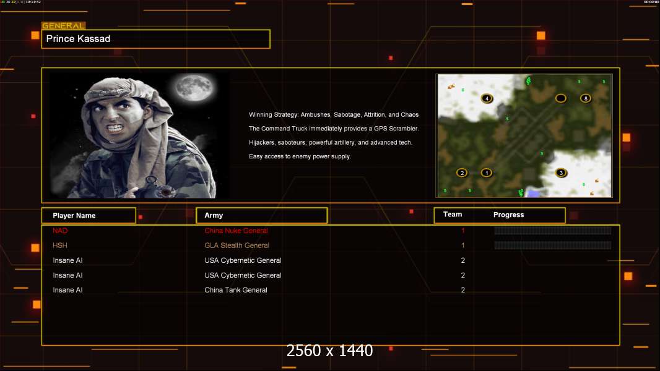Click start position marker 8 on minimap
Viewport: 660px width, 371px height.
pyautogui.click(x=586, y=98)
